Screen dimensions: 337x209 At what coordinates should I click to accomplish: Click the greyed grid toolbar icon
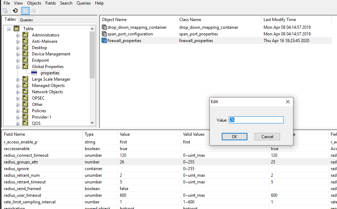click(33, 11)
